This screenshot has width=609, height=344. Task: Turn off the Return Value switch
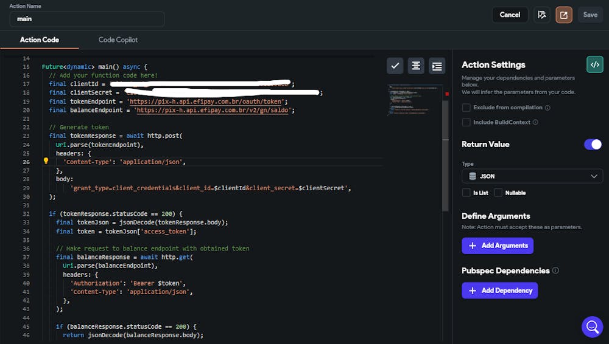click(x=592, y=144)
